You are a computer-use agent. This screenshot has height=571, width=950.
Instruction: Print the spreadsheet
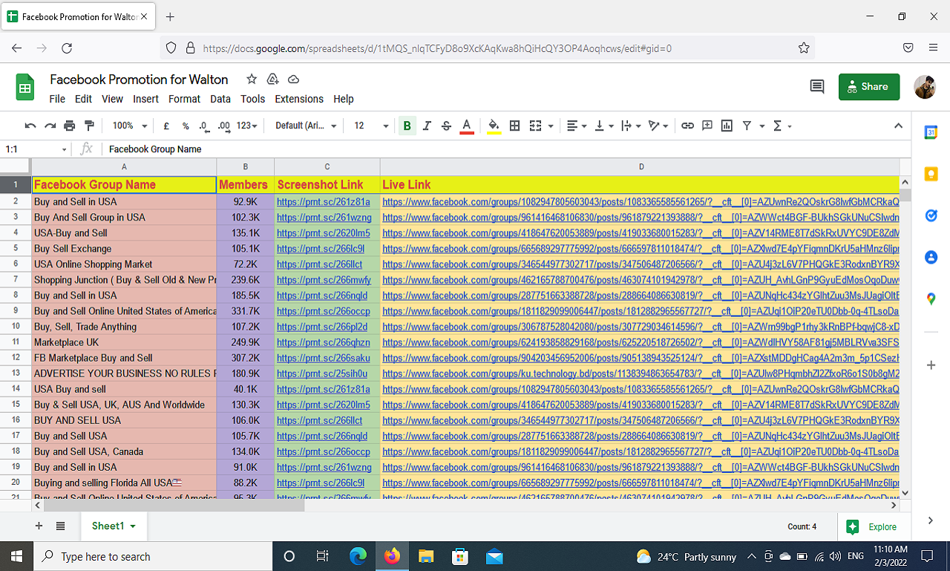[70, 126]
